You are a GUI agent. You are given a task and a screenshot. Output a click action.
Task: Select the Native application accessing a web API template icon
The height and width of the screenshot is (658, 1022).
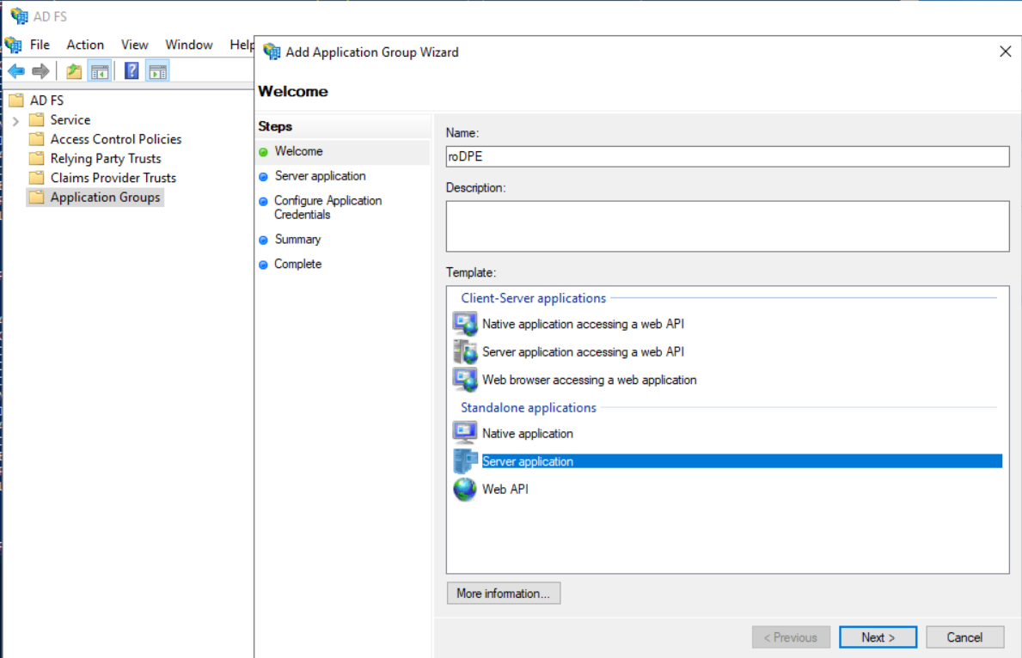pos(464,324)
